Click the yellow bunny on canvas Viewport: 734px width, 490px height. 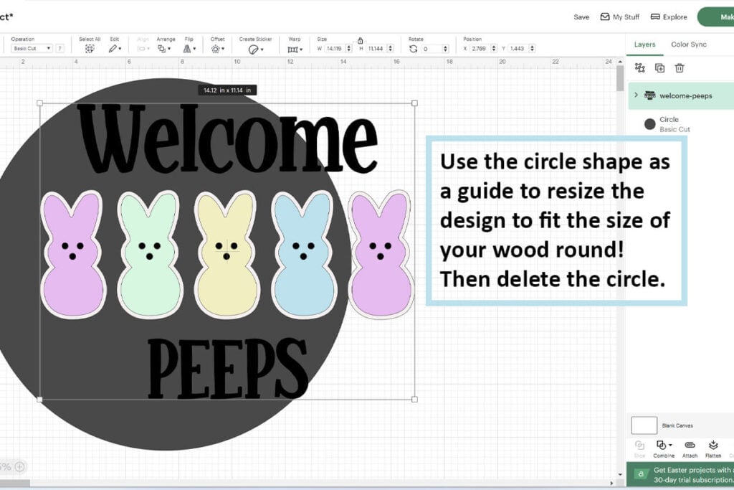point(227,255)
